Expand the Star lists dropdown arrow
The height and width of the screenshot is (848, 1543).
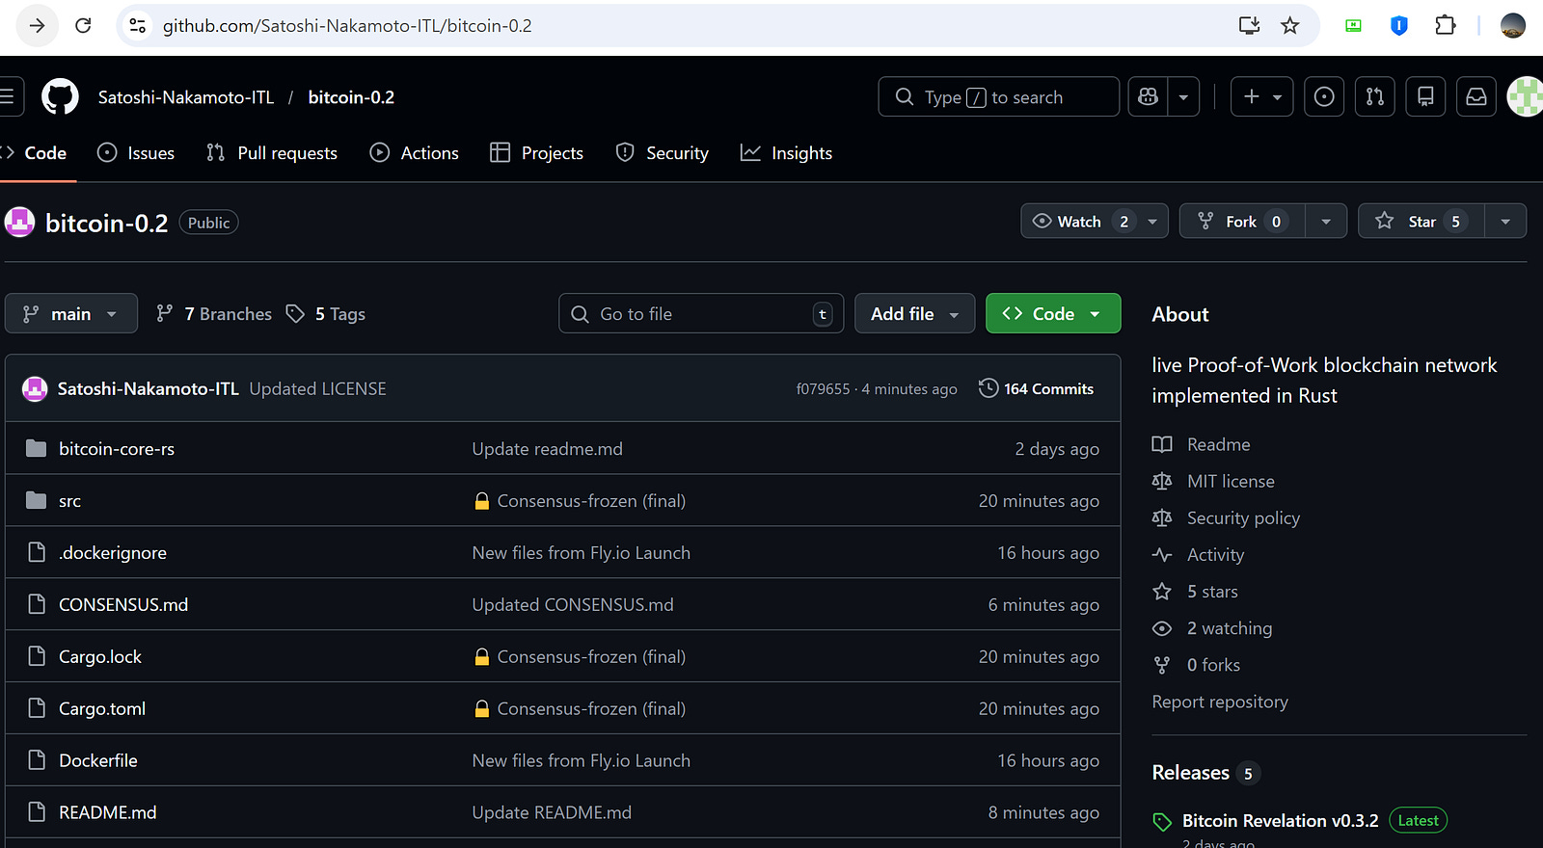[1505, 222]
